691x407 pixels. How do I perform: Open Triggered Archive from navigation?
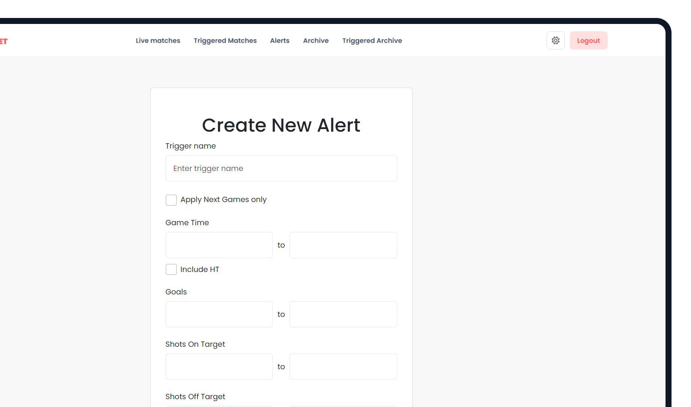click(x=372, y=40)
